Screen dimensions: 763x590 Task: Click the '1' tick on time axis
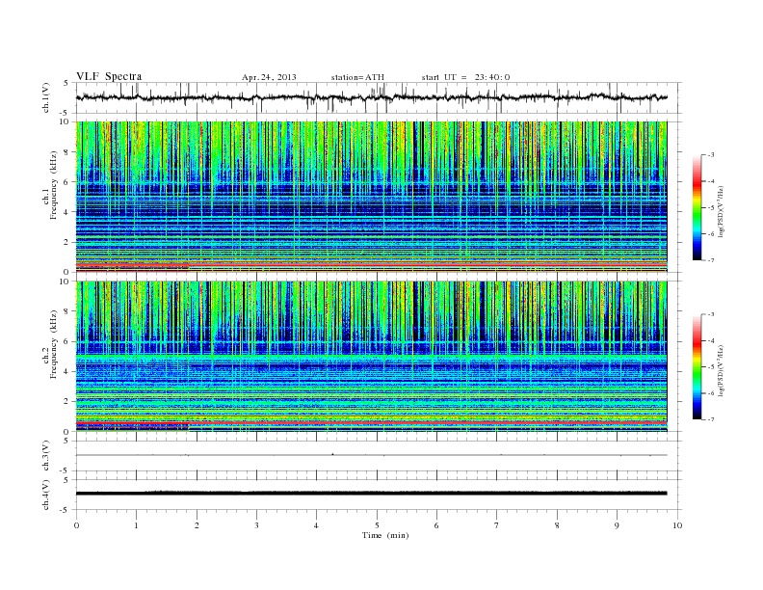pos(137,525)
